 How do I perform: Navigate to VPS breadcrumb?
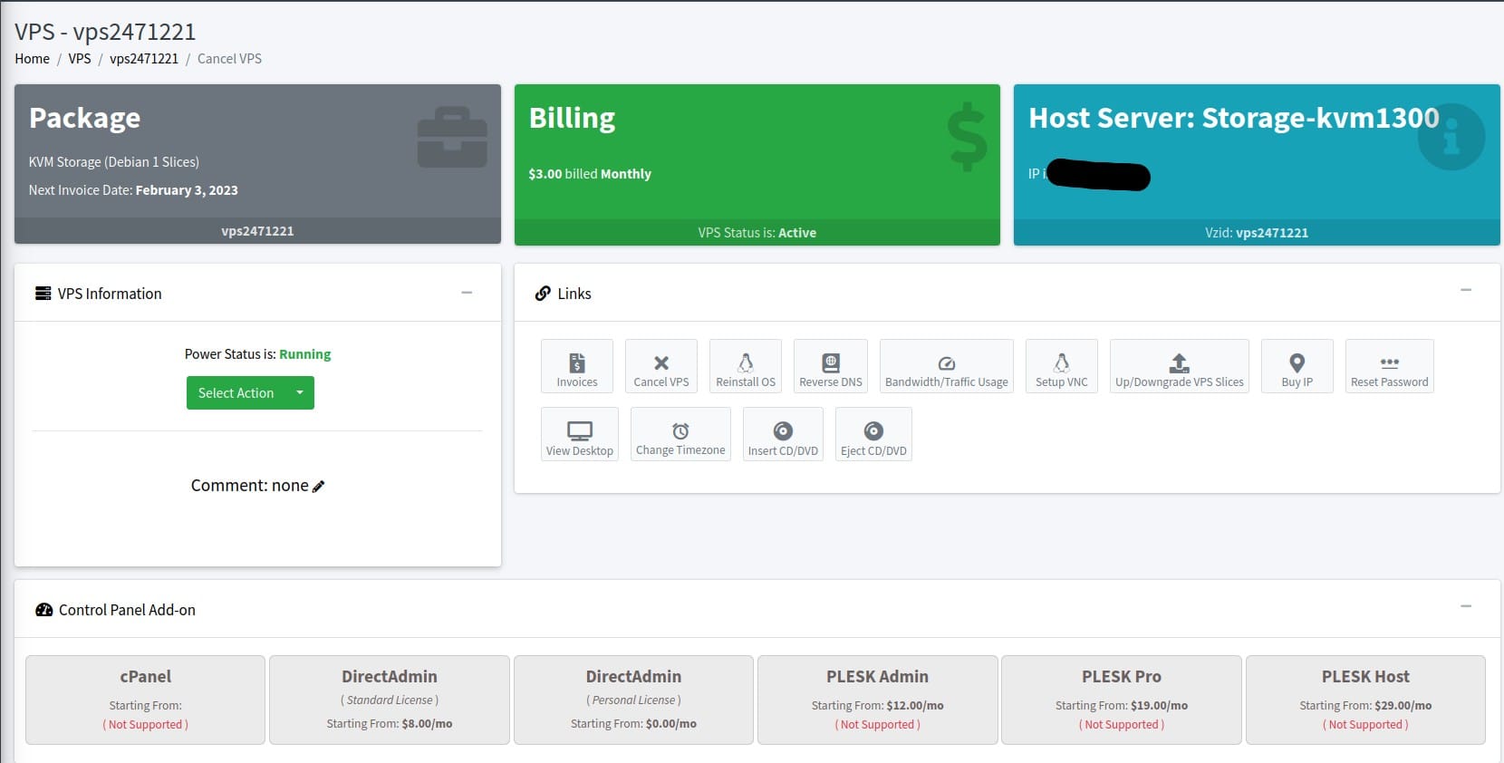click(x=80, y=59)
